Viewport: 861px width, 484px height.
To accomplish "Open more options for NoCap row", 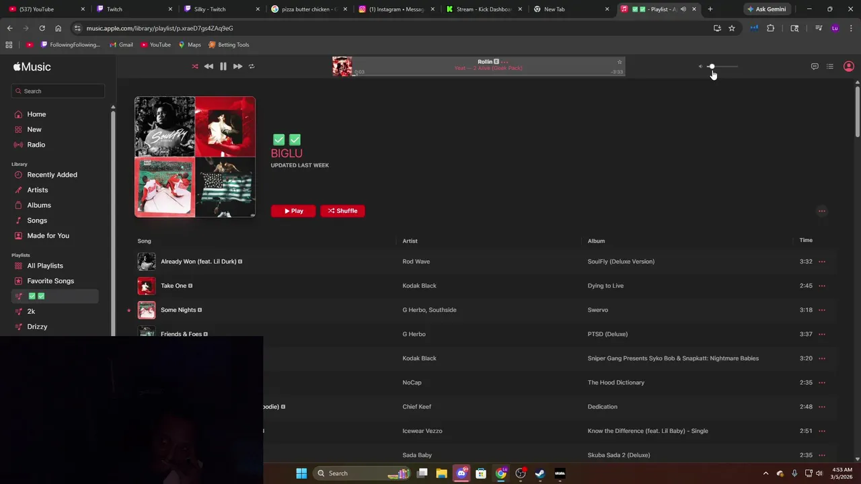I will [822, 382].
